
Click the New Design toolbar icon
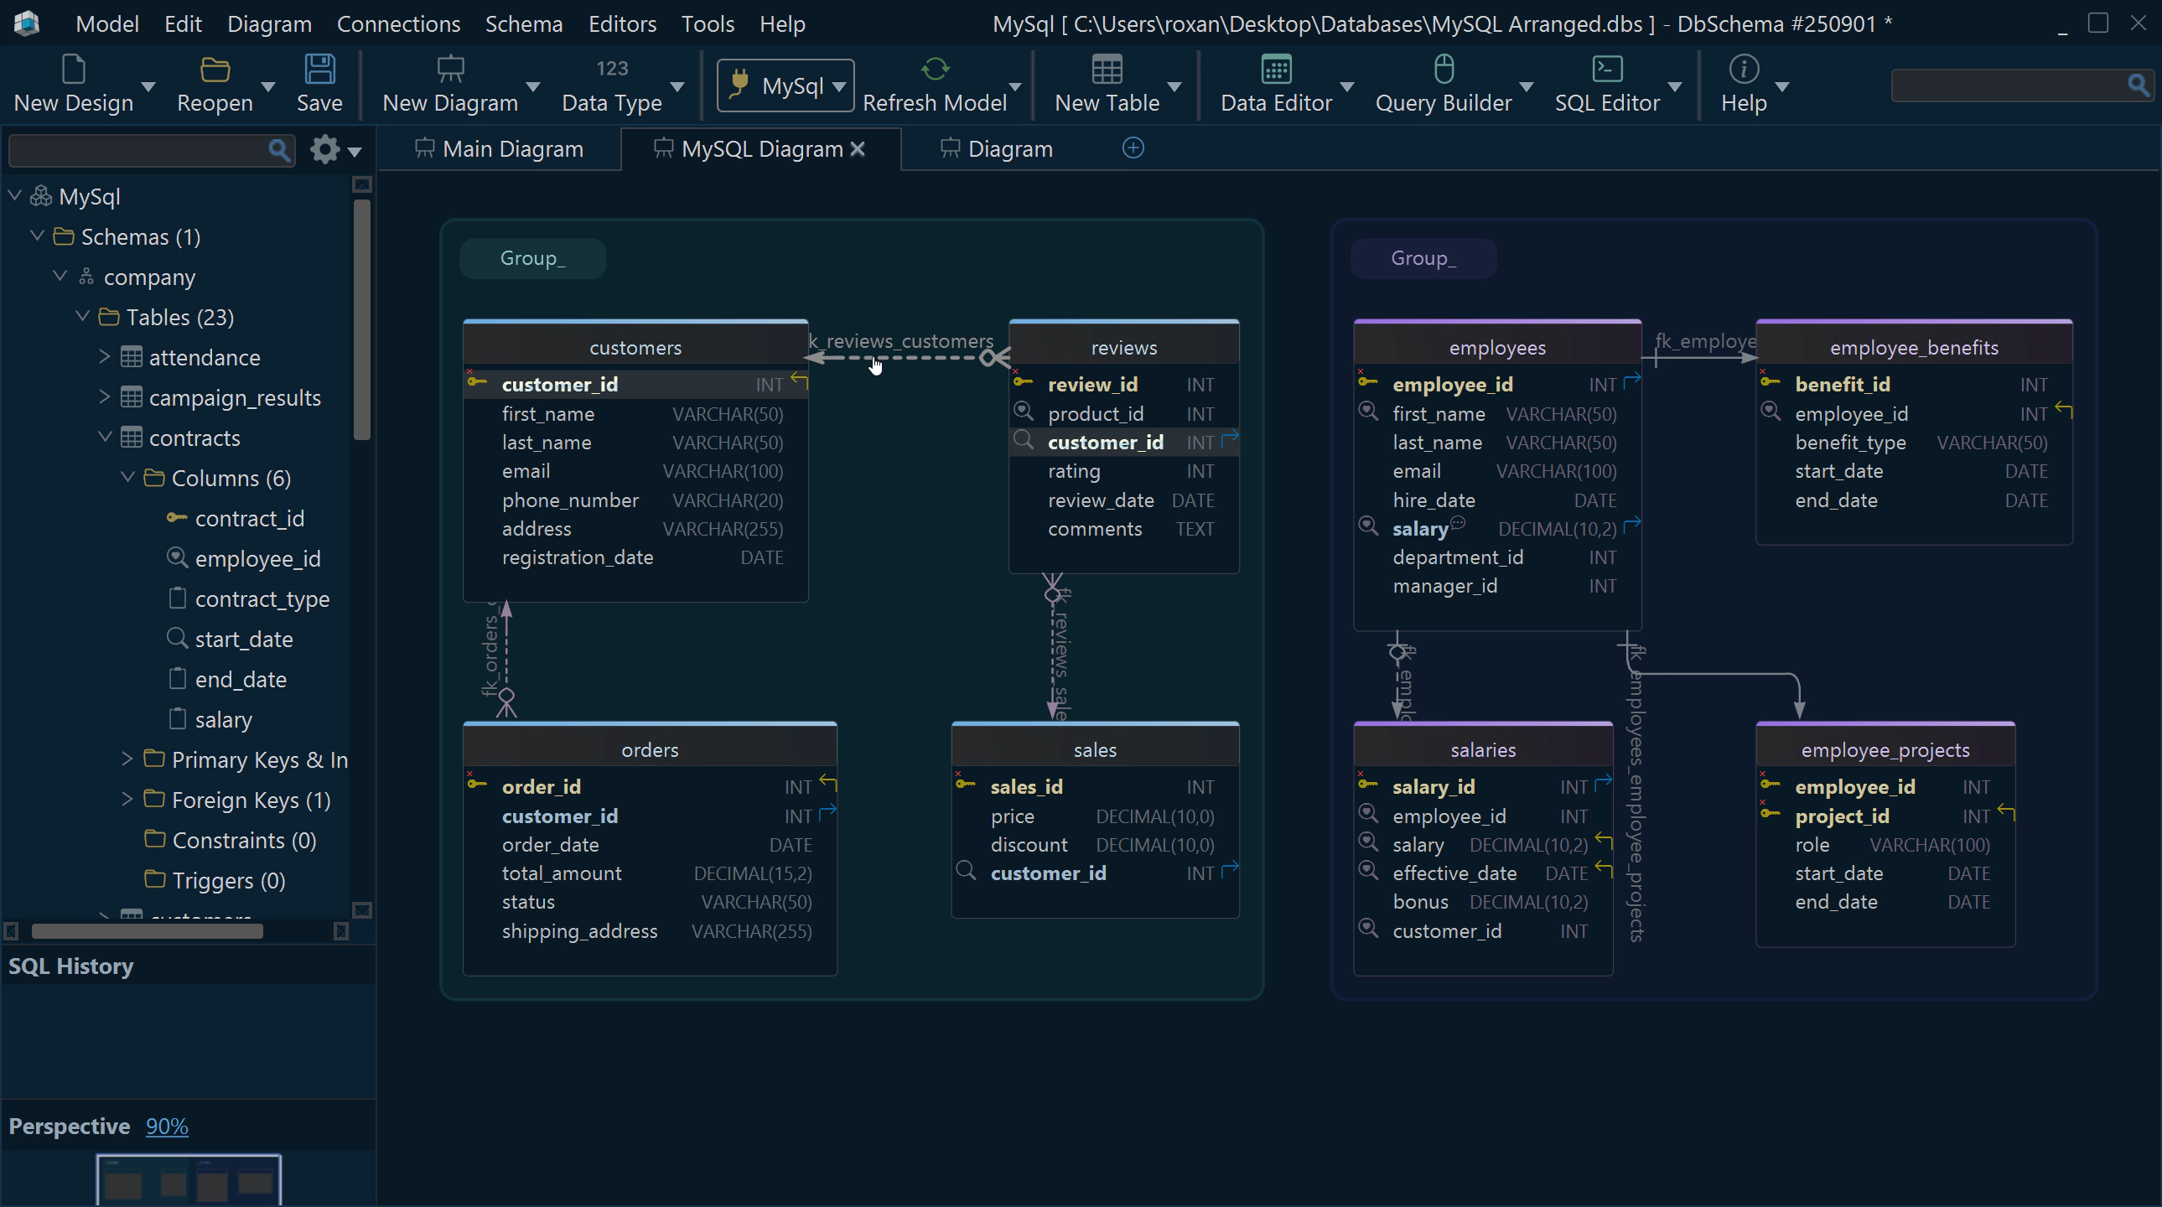(x=74, y=70)
